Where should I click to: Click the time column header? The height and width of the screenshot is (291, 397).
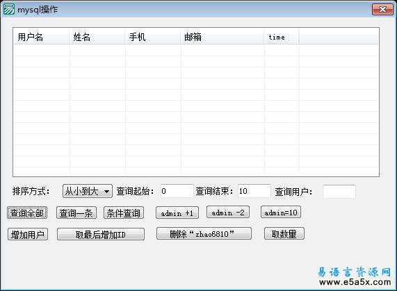282,37
